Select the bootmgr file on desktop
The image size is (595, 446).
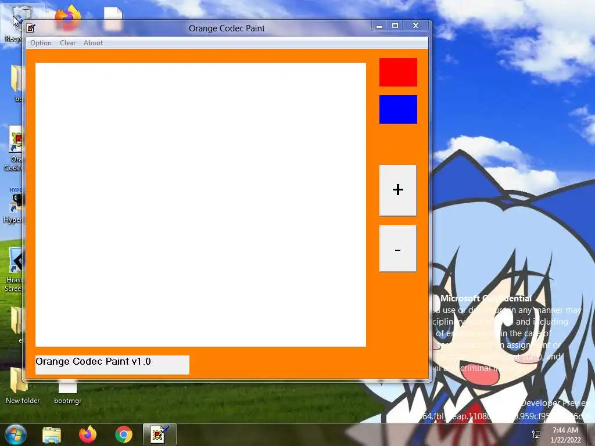(67, 393)
